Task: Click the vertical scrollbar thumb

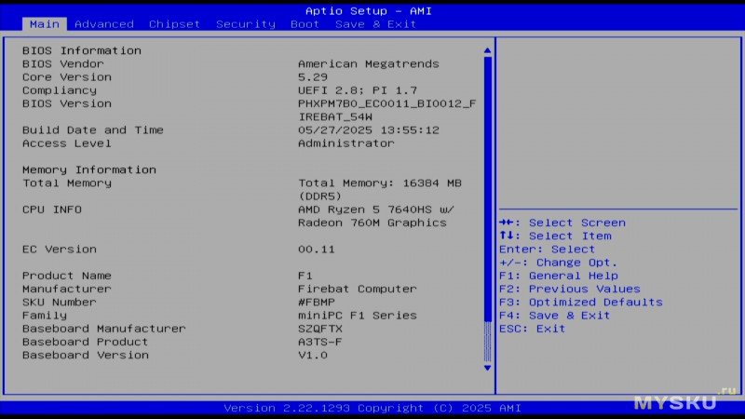Action: pos(487,189)
